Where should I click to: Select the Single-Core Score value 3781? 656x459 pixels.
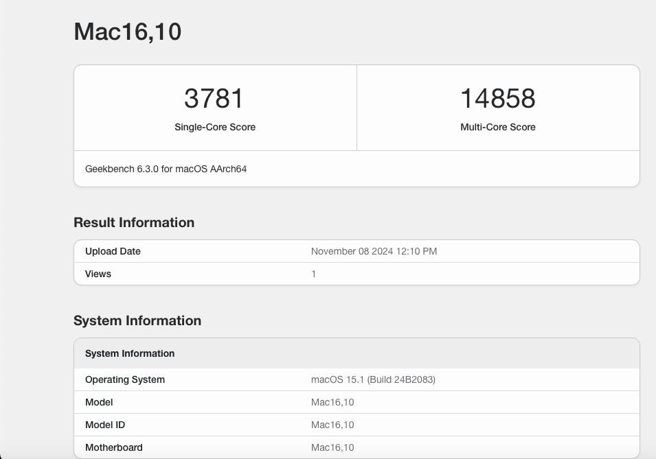pyautogui.click(x=216, y=97)
